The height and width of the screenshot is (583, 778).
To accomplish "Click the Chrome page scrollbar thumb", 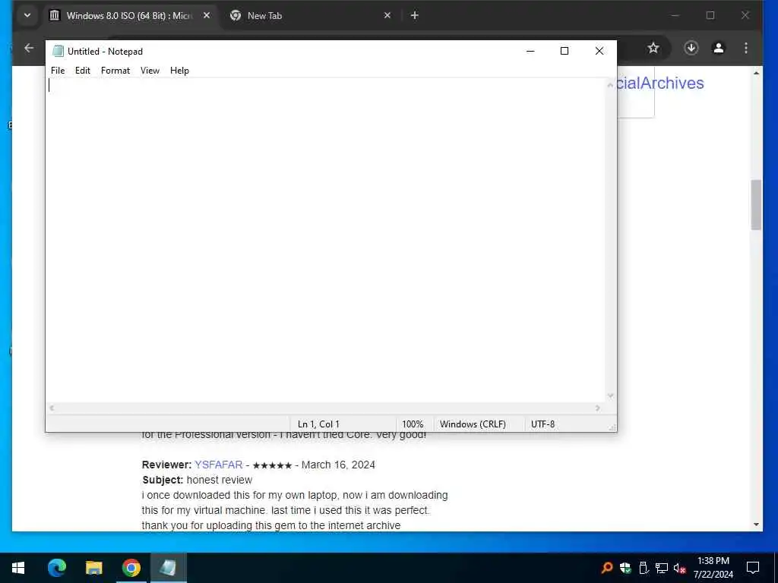I will (x=756, y=205).
